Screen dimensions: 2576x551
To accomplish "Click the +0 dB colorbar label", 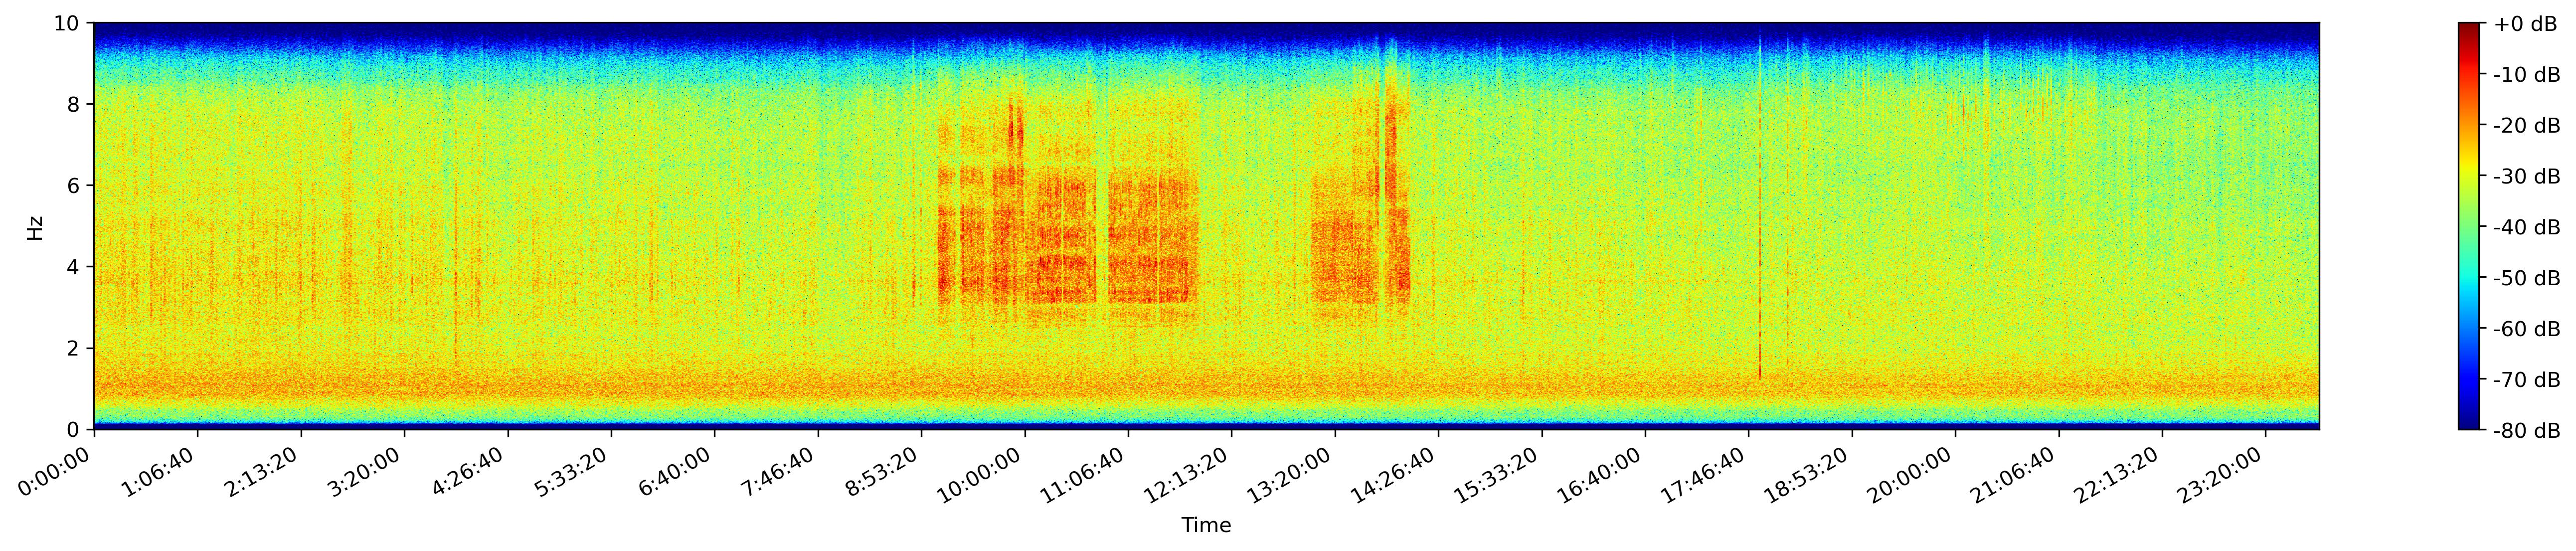I will (2525, 24).
